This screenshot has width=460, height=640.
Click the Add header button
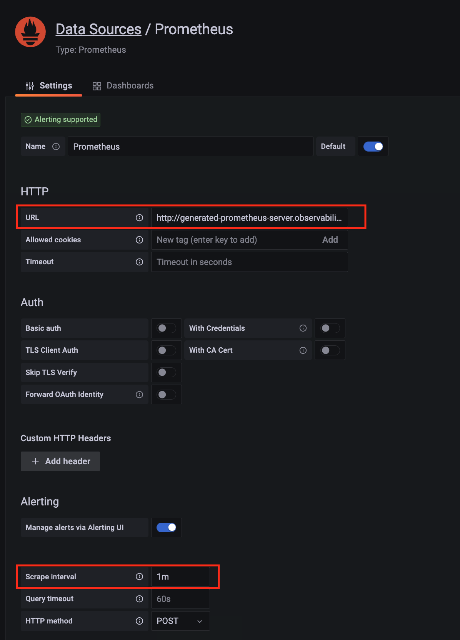tap(60, 461)
